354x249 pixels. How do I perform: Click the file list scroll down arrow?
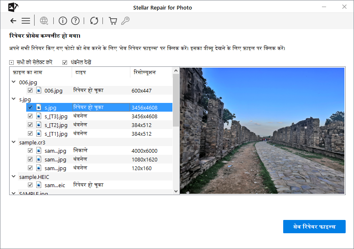tap(176, 191)
